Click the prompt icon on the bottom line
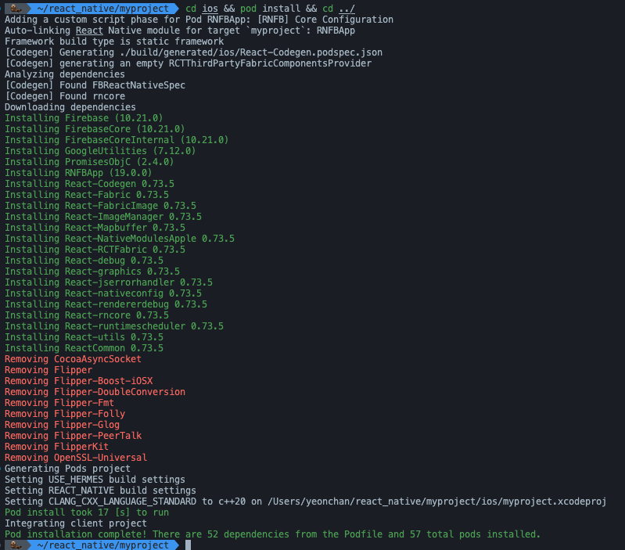The width and height of the screenshot is (625, 550). [16, 545]
